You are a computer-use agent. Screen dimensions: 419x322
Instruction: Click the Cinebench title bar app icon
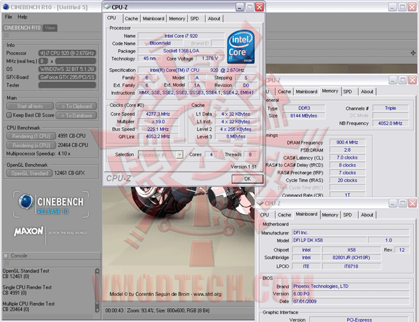[x=6, y=7]
